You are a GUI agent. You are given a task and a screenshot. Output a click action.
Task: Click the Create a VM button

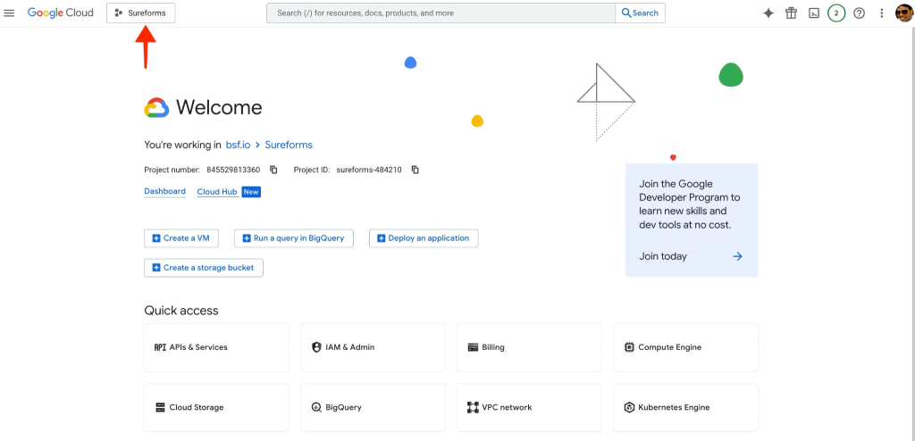click(x=181, y=238)
